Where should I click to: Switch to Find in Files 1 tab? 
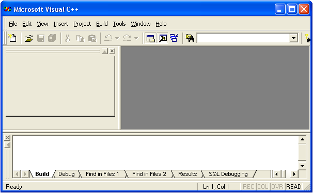102,174
